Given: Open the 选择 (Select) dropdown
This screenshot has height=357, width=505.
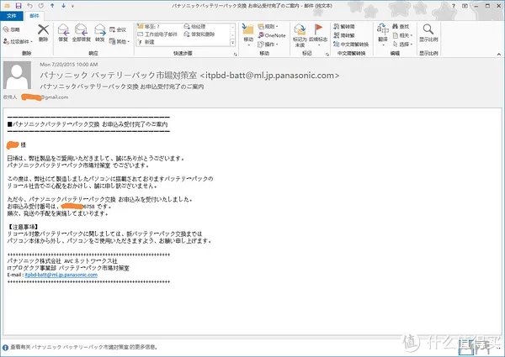Looking at the screenshot, I should pyautogui.click(x=402, y=45).
